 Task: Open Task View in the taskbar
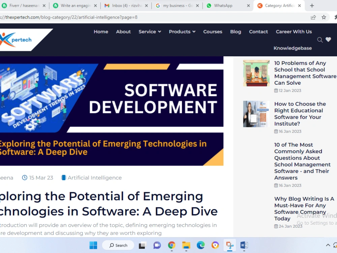[x=142, y=245]
